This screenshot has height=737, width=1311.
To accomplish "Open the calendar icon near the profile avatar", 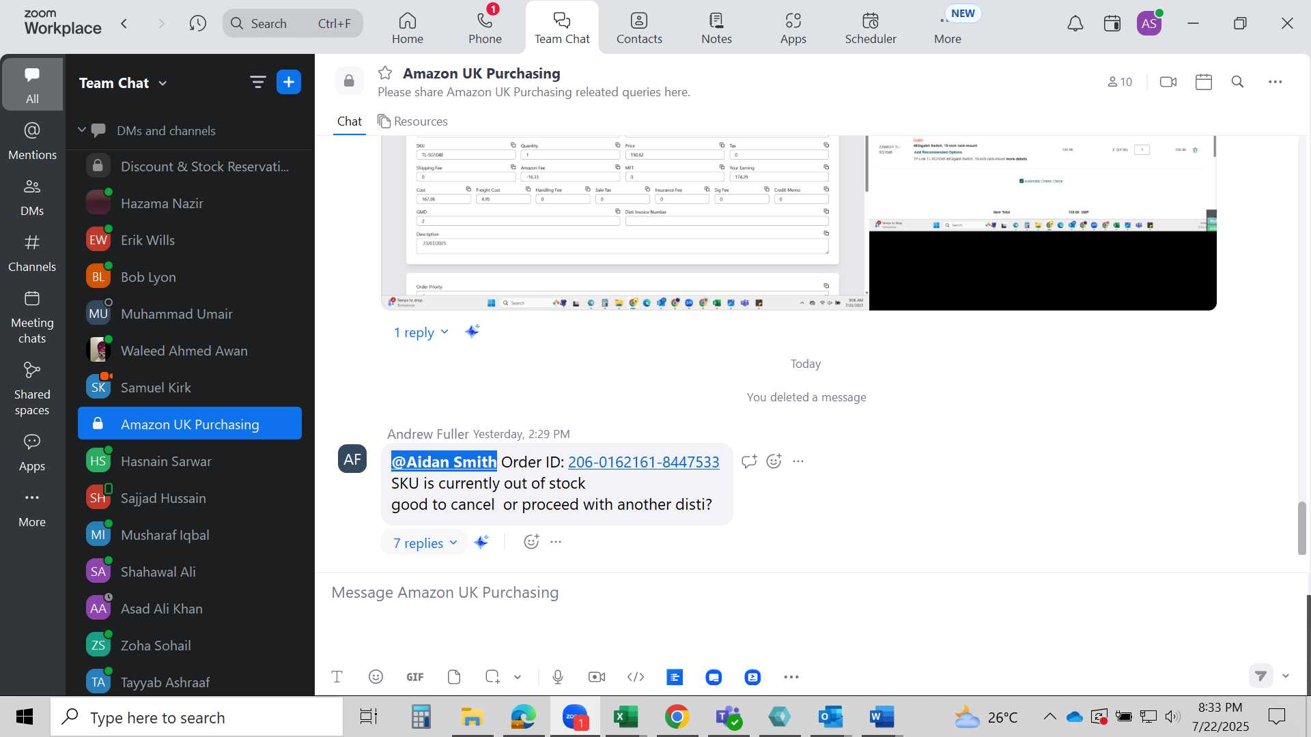I will point(1112,24).
